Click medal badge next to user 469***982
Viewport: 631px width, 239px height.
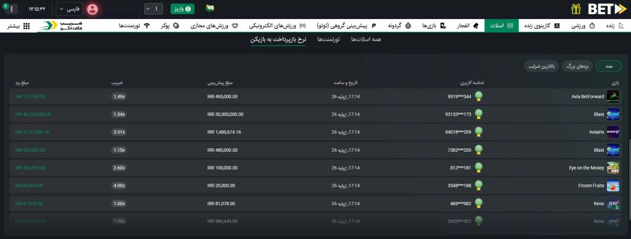(478, 203)
